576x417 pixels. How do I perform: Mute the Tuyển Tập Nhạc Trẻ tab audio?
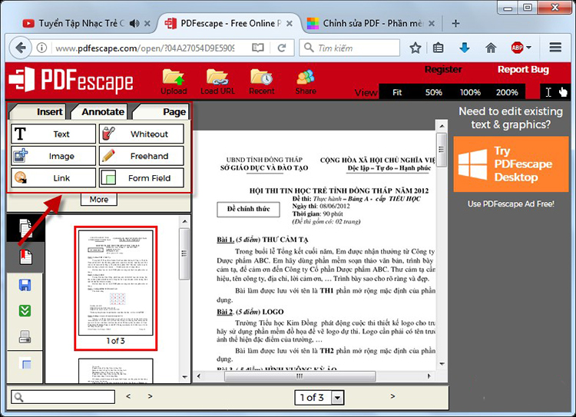(x=134, y=24)
